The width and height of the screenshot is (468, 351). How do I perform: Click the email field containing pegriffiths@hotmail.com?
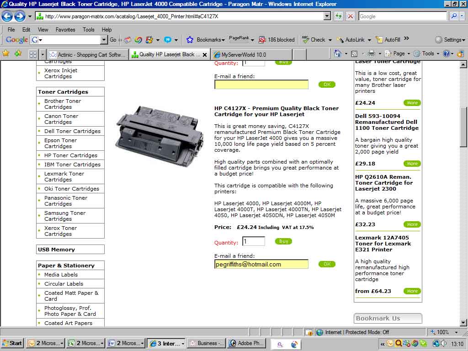[261, 264]
